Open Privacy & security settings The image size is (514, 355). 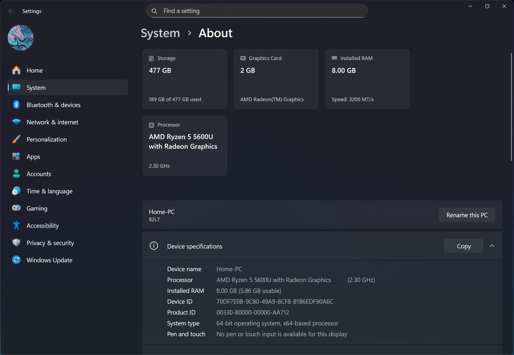click(x=67, y=243)
